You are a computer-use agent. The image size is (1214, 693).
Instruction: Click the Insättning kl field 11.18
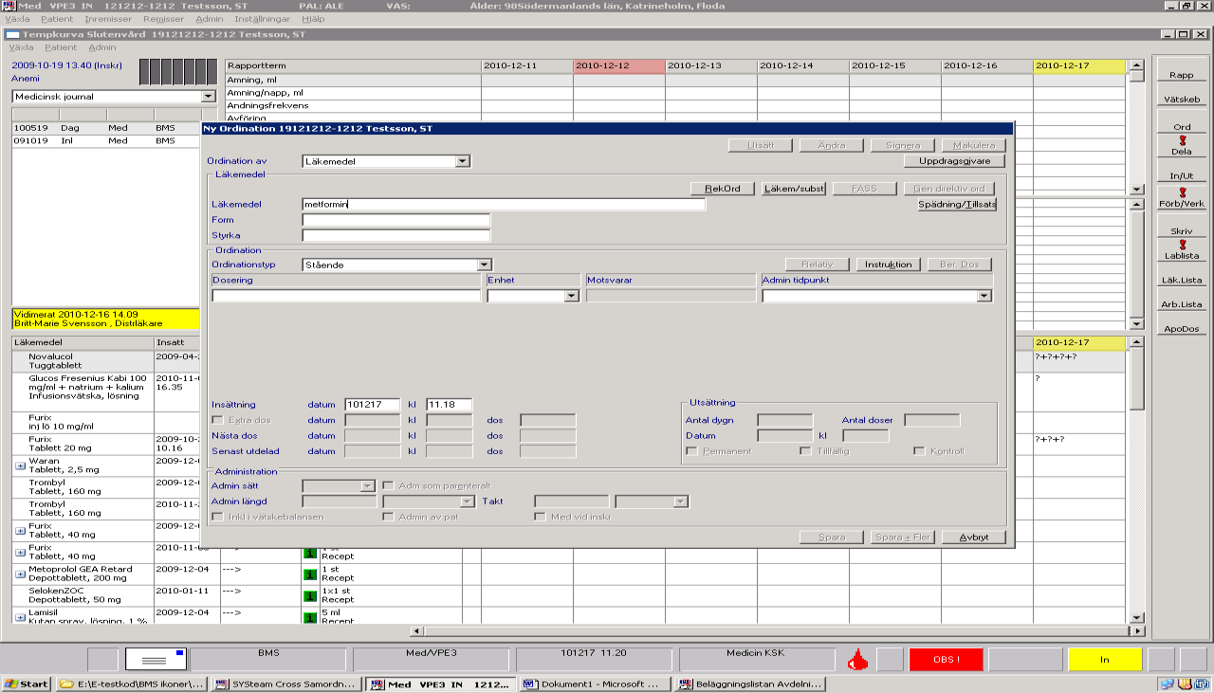(x=449, y=405)
